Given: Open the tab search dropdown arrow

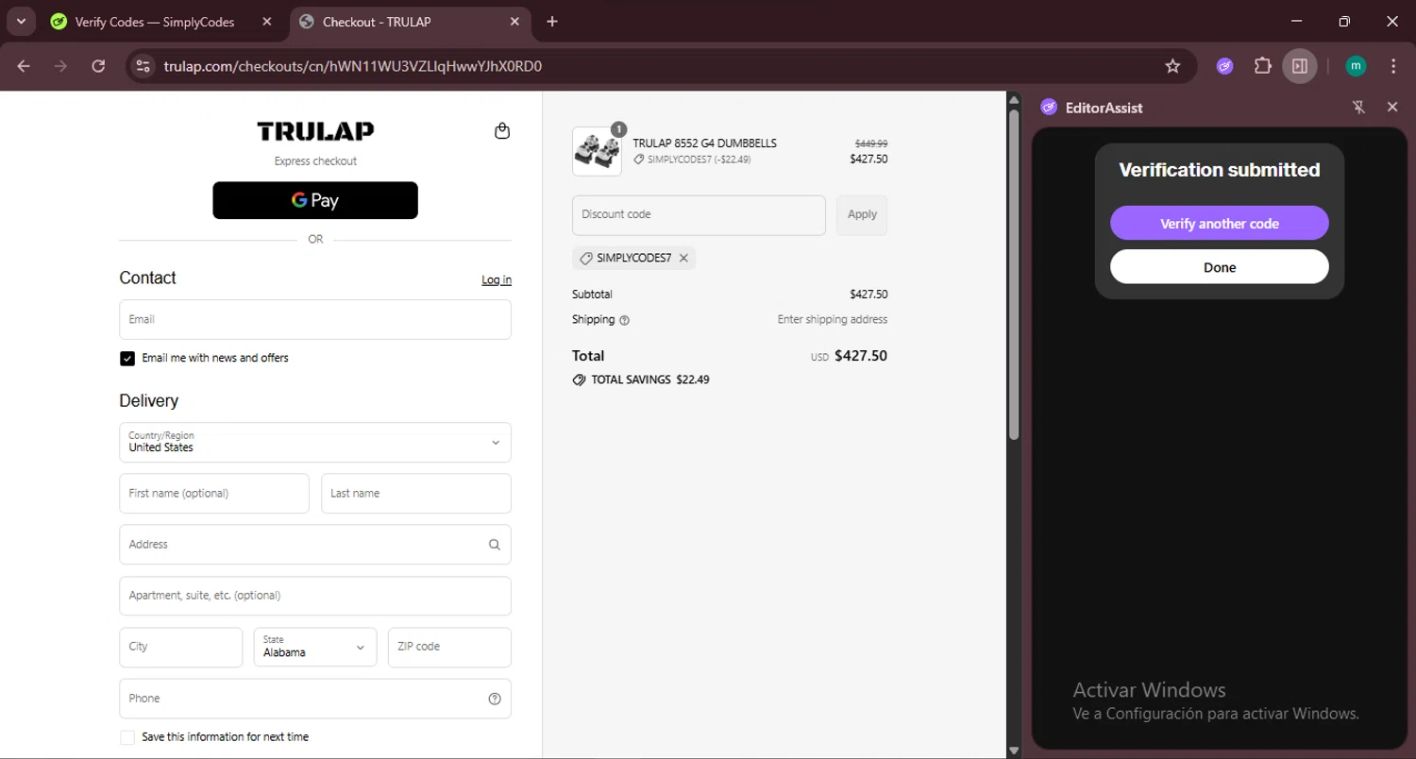Looking at the screenshot, I should click(x=20, y=21).
